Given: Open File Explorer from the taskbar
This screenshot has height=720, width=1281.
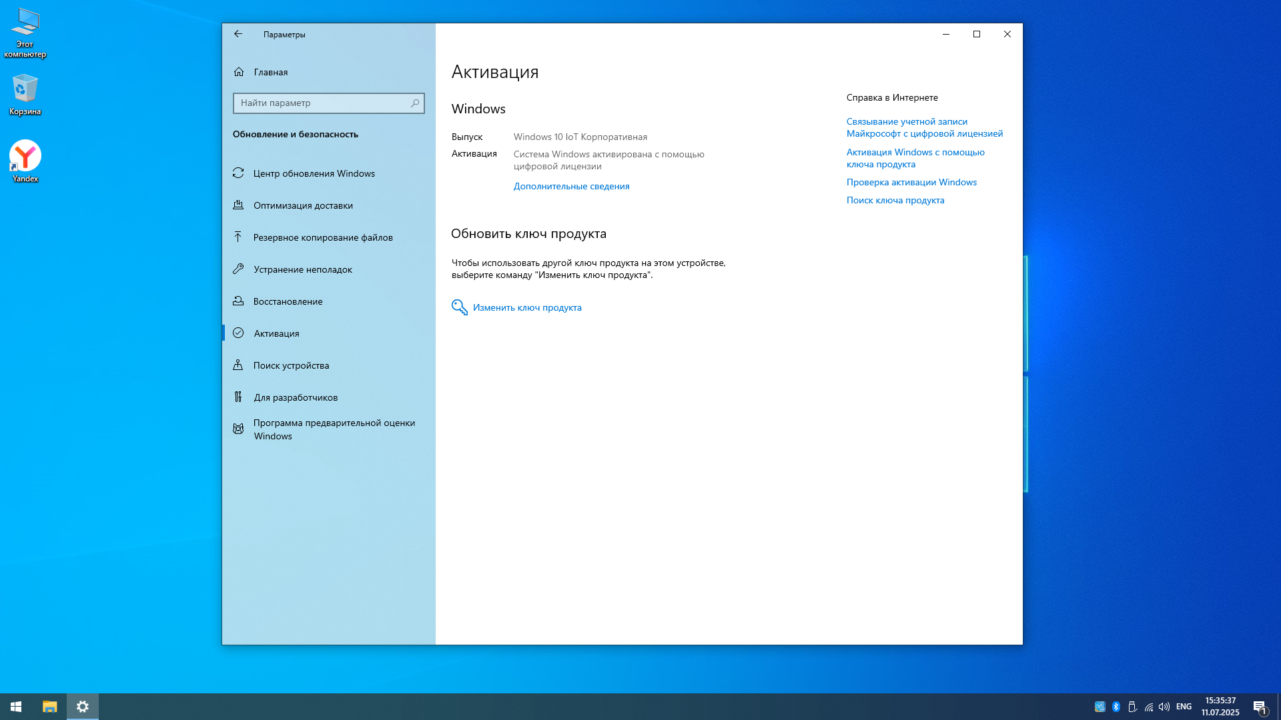Looking at the screenshot, I should 50,707.
